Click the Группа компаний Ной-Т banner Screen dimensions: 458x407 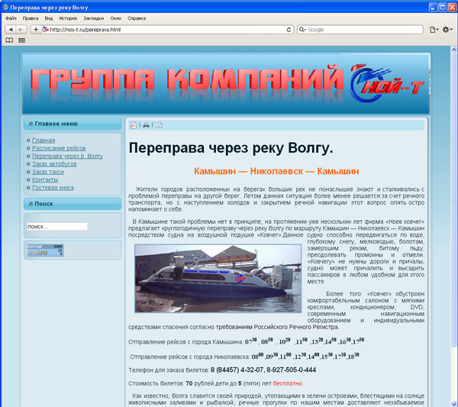(226, 83)
